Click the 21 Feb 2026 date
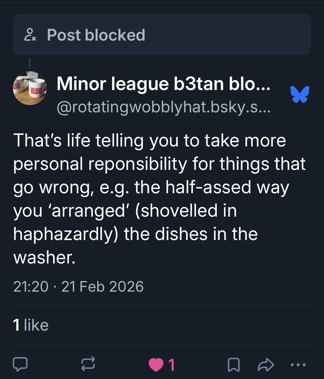The height and width of the screenshot is (379, 324). click(103, 286)
